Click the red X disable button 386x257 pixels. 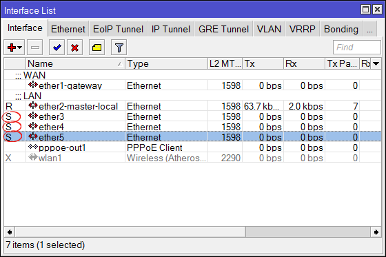coord(75,48)
